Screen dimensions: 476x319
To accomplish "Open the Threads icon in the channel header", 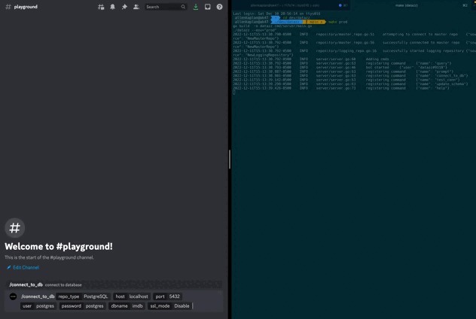I will coord(101,7).
